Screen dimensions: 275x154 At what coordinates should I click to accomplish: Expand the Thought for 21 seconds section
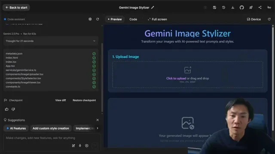[x=51, y=41]
